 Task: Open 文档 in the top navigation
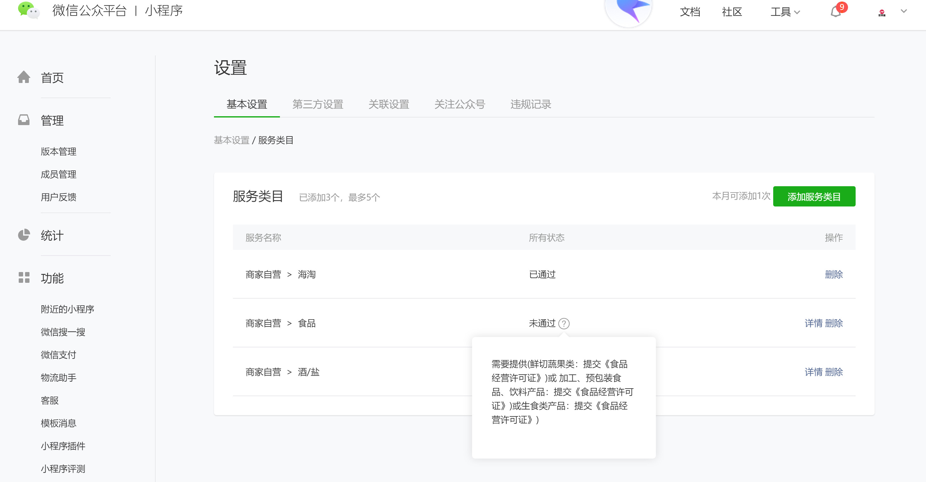click(x=690, y=12)
